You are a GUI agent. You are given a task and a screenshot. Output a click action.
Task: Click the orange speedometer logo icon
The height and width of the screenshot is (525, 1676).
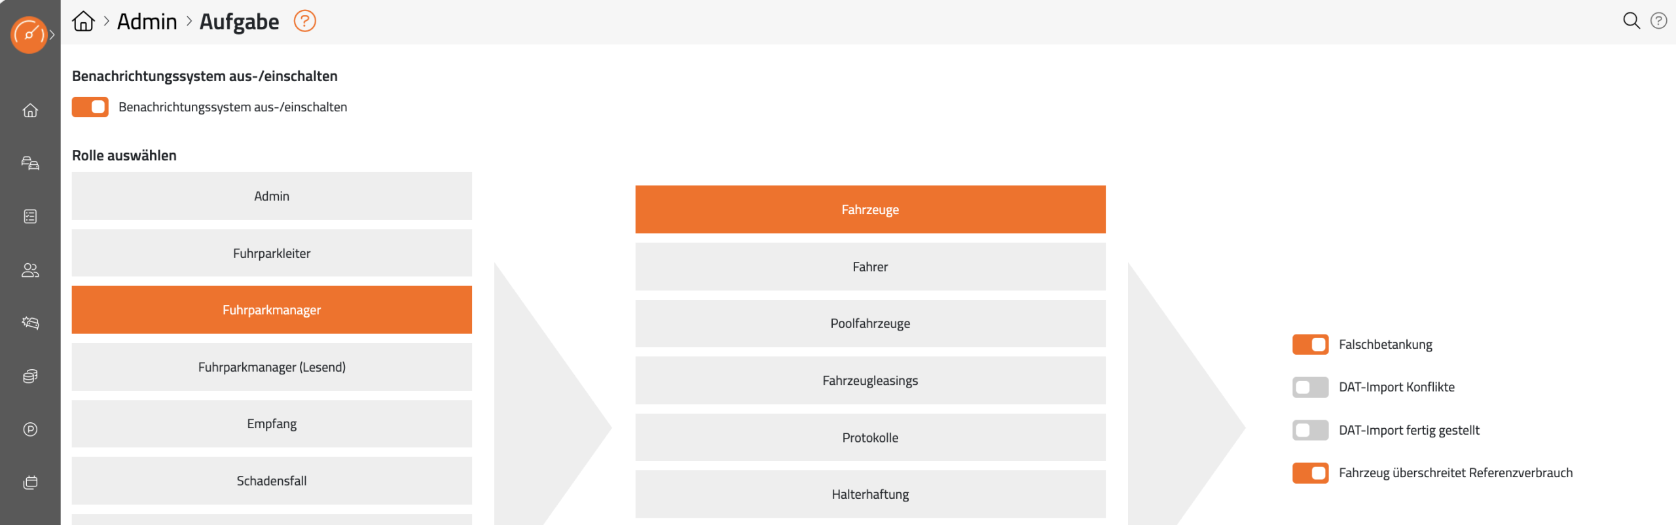29,35
